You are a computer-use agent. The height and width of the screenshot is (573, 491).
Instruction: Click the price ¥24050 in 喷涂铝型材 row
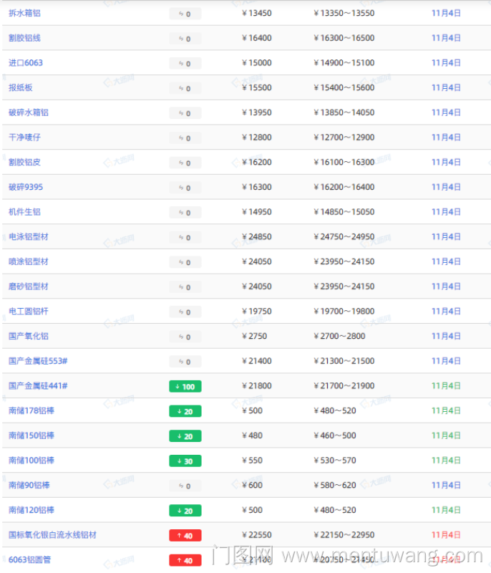coord(257,261)
